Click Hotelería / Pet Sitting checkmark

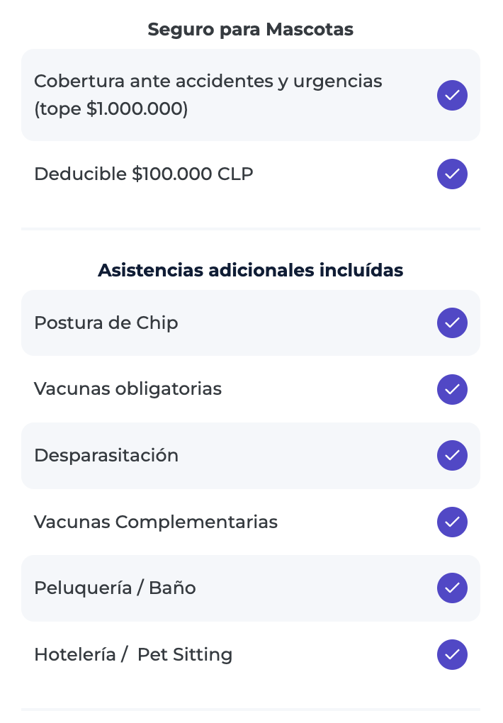(452, 654)
